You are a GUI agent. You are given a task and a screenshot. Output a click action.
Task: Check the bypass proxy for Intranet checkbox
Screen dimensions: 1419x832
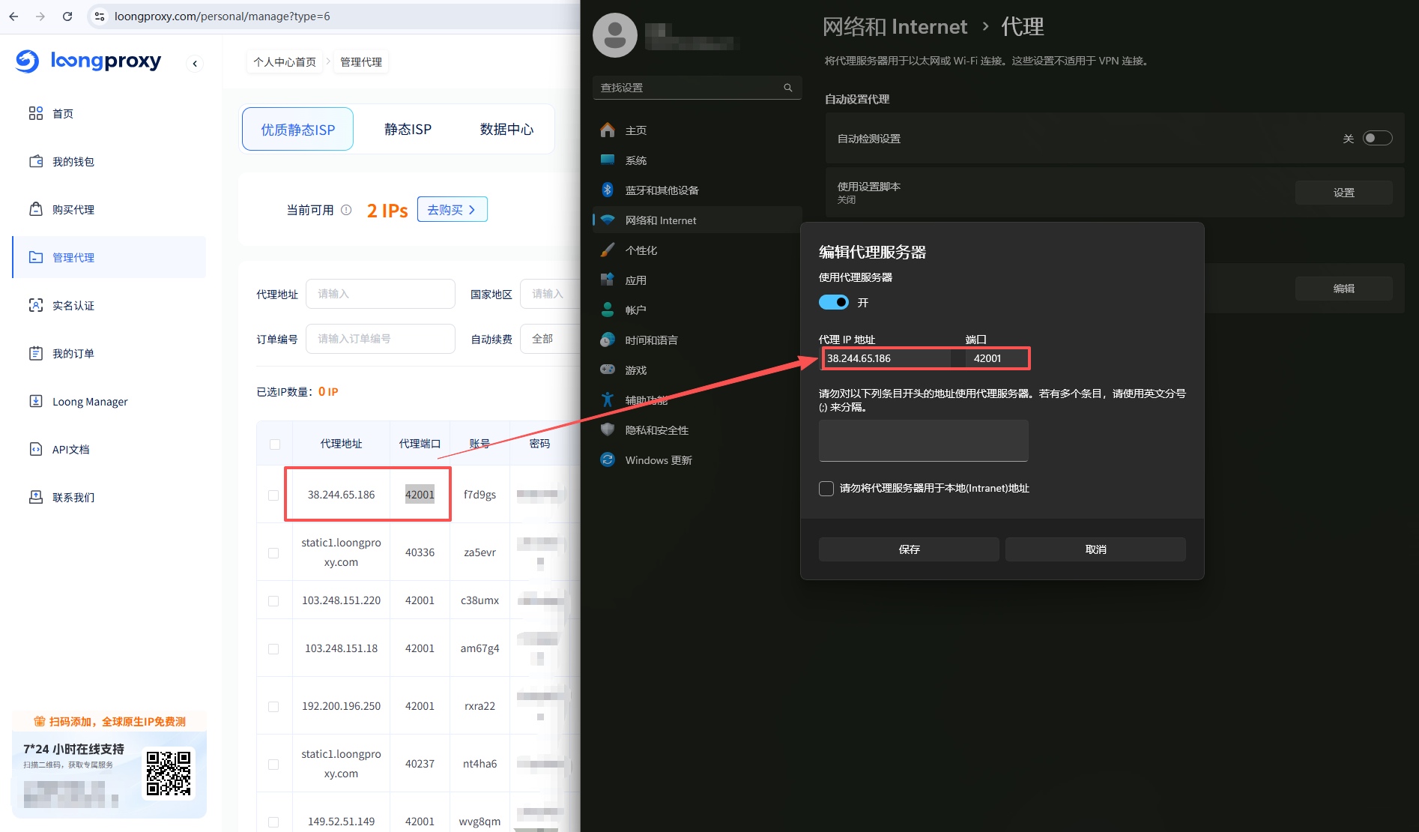click(826, 489)
